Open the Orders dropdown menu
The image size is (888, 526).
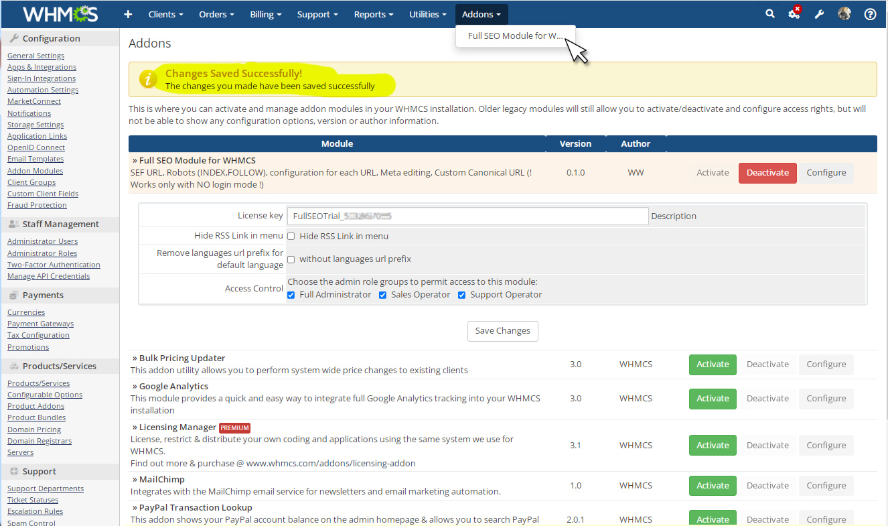216,14
